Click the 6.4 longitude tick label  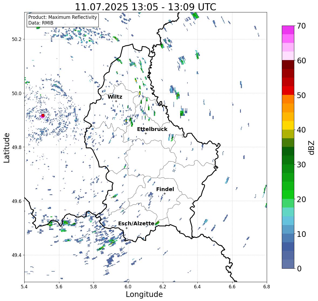(197, 287)
